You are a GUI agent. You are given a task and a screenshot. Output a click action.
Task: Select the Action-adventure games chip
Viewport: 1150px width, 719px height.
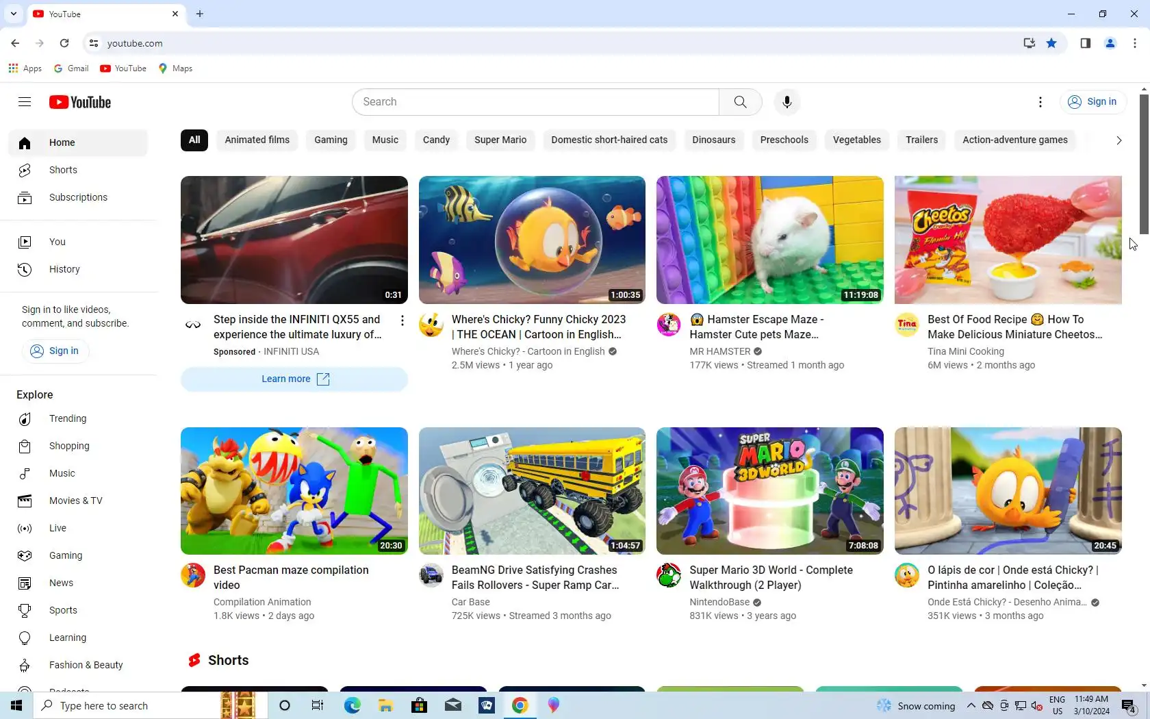coord(1015,140)
